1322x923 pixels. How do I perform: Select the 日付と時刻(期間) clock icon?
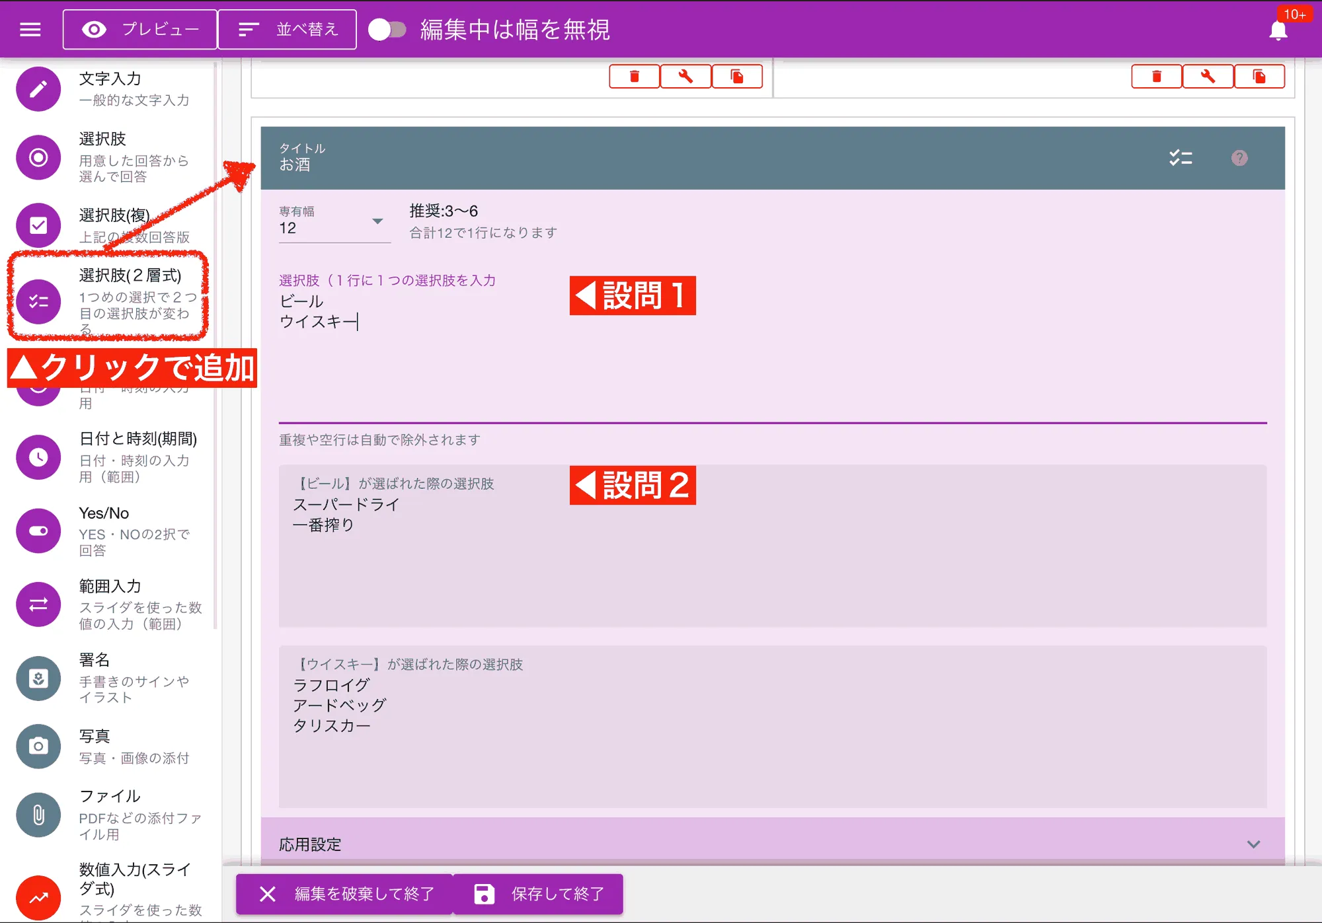38,457
